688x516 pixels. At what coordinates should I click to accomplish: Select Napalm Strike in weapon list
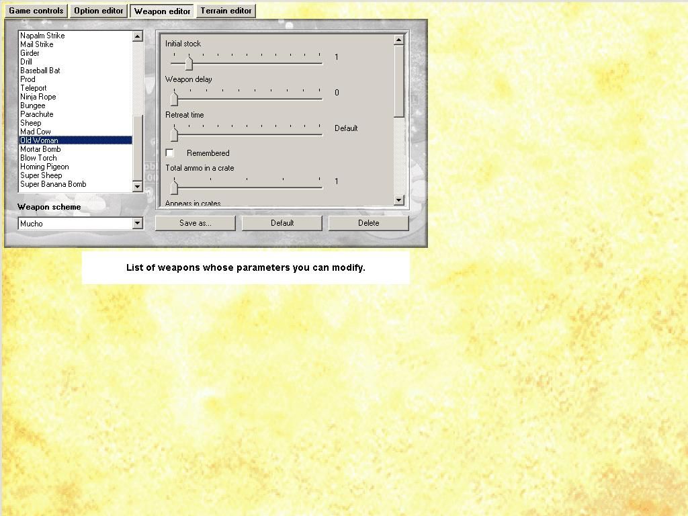pyautogui.click(x=42, y=36)
